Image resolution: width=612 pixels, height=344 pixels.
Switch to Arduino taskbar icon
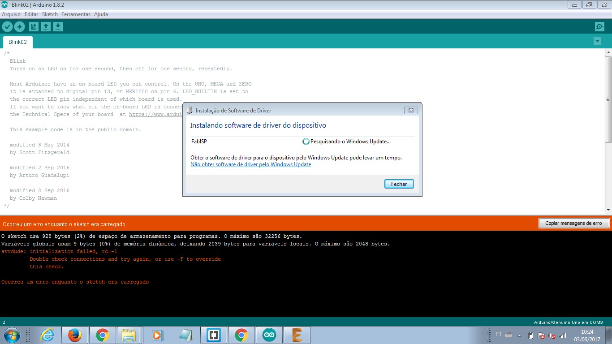click(269, 335)
